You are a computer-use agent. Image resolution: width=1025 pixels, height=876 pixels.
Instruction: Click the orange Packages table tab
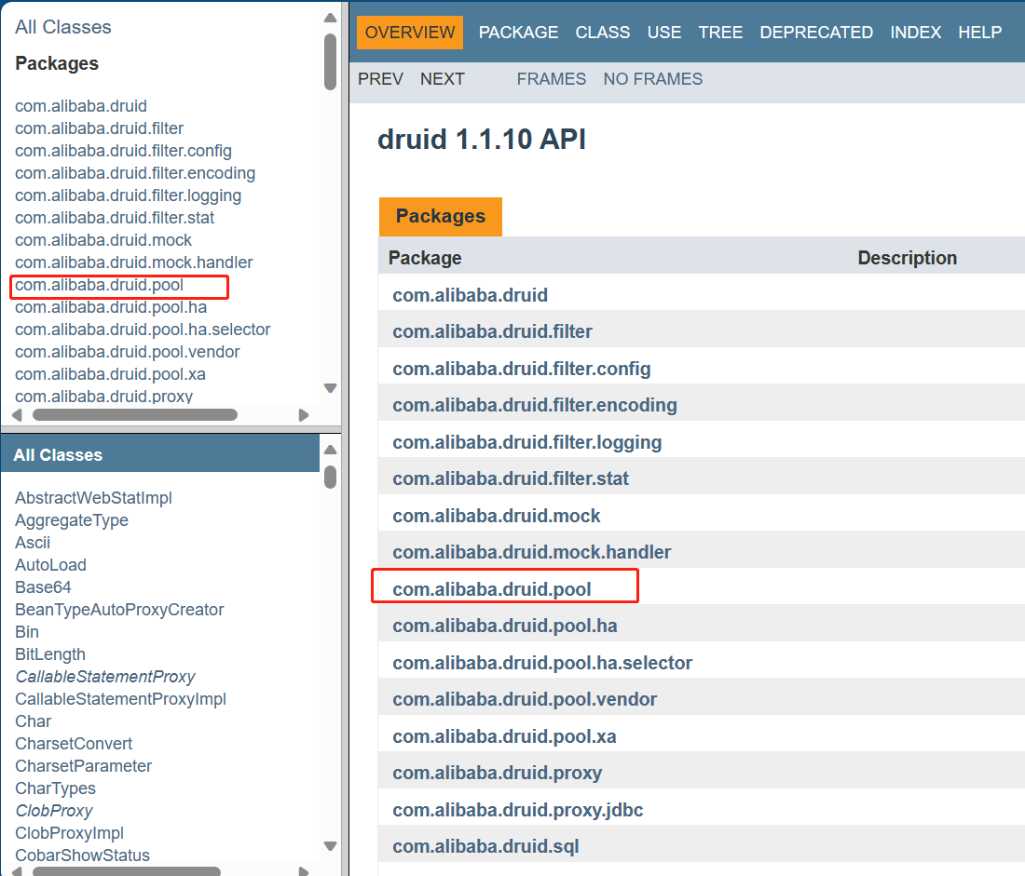pyautogui.click(x=441, y=216)
